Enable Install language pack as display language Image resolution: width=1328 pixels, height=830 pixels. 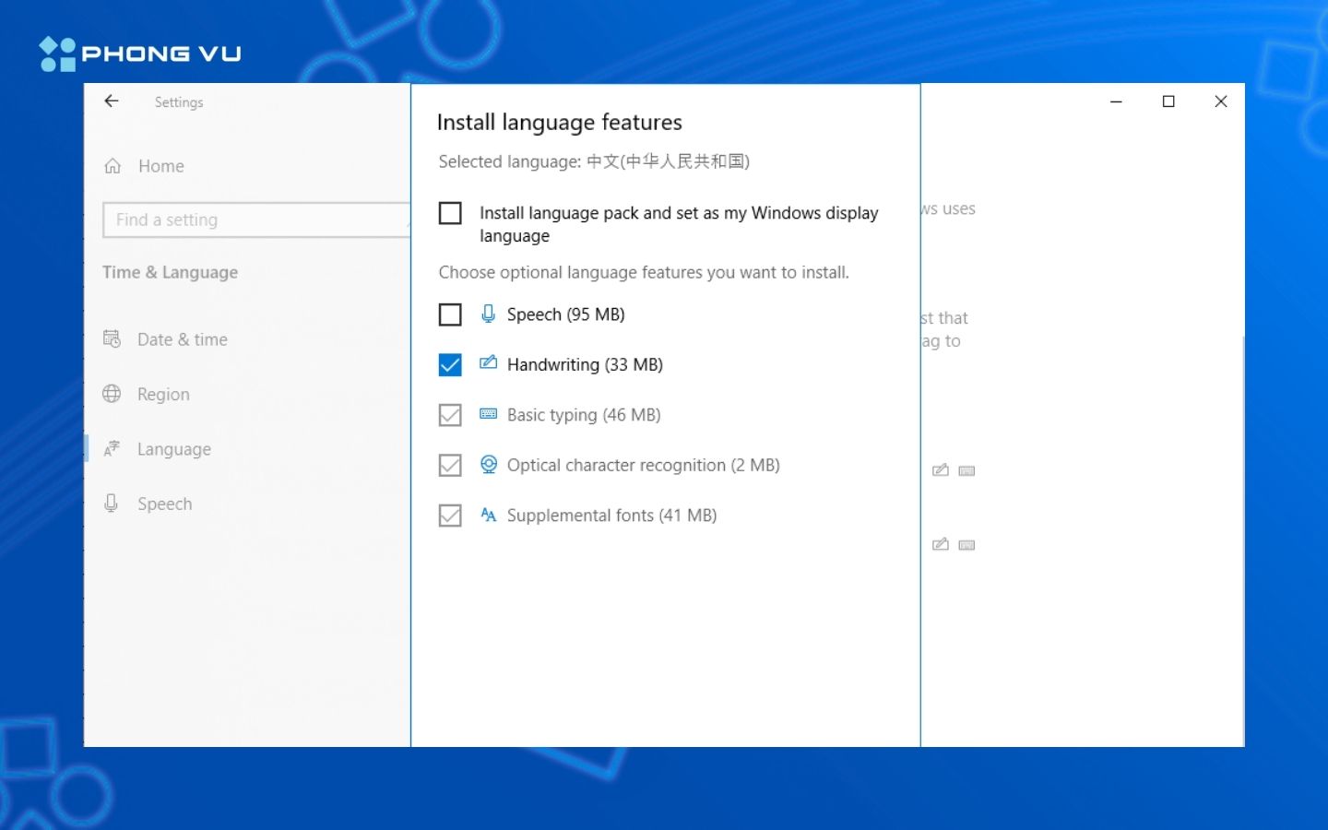click(450, 213)
